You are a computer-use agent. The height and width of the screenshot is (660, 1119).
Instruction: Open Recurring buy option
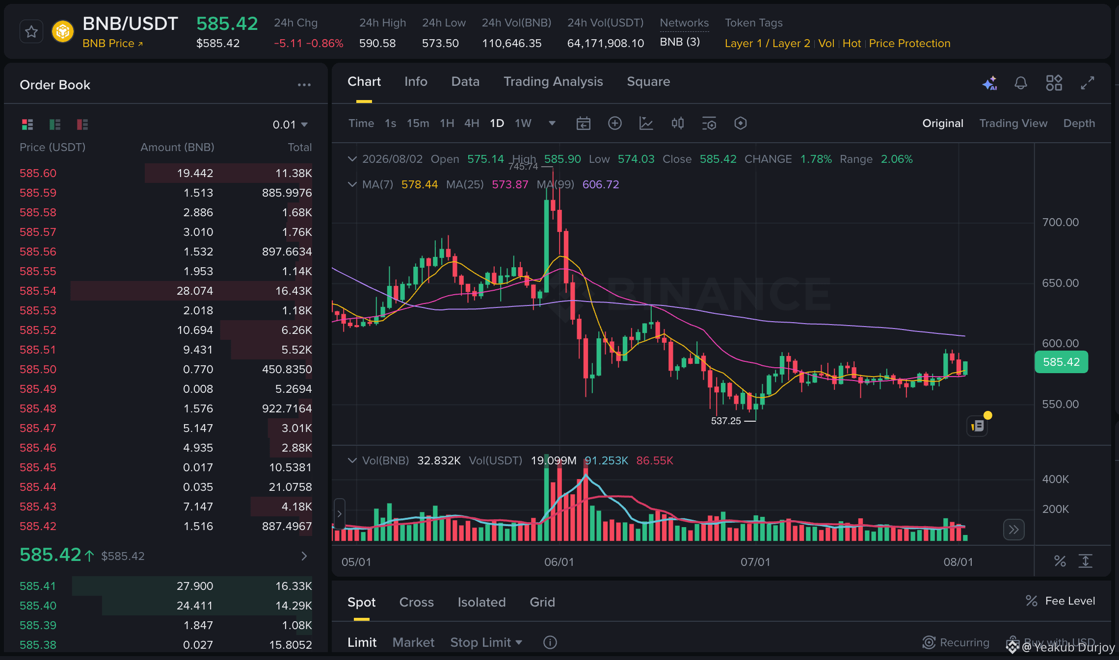coord(956,642)
